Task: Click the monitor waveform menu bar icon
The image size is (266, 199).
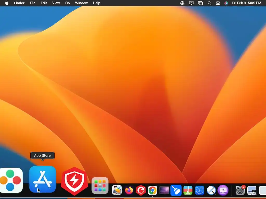Action: 191,3
